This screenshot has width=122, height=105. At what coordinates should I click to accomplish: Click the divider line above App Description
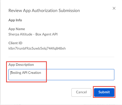pos(61,57)
